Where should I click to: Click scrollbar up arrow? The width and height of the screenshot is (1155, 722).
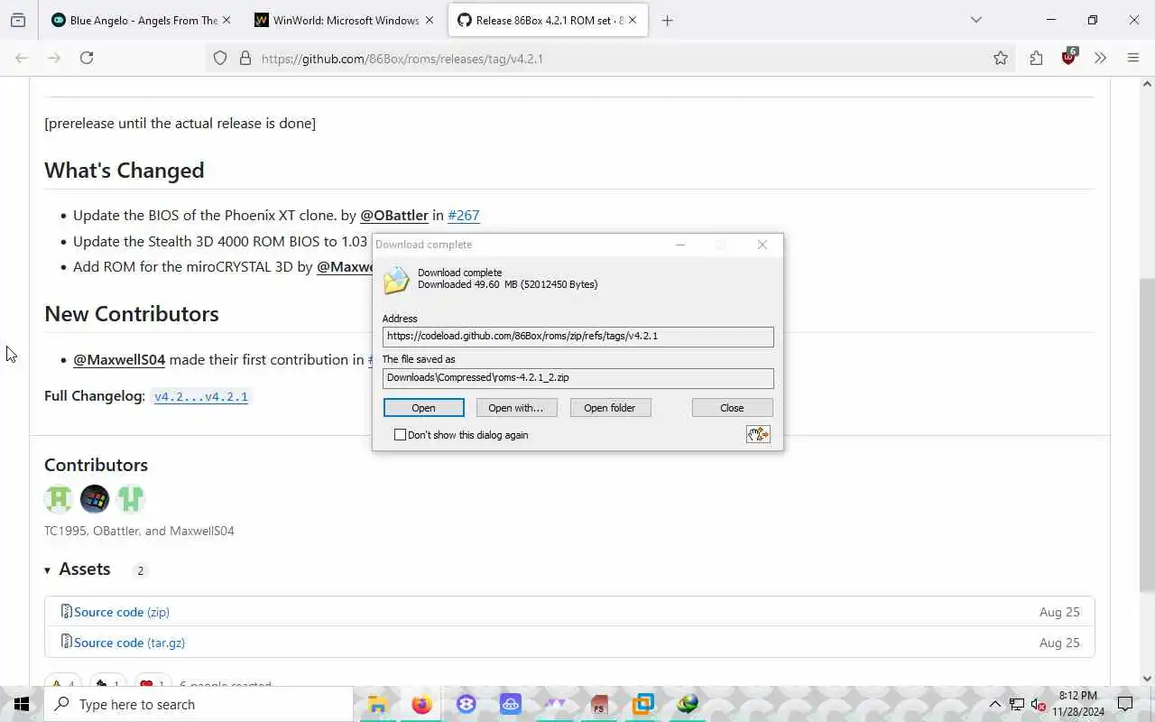coord(1147,84)
